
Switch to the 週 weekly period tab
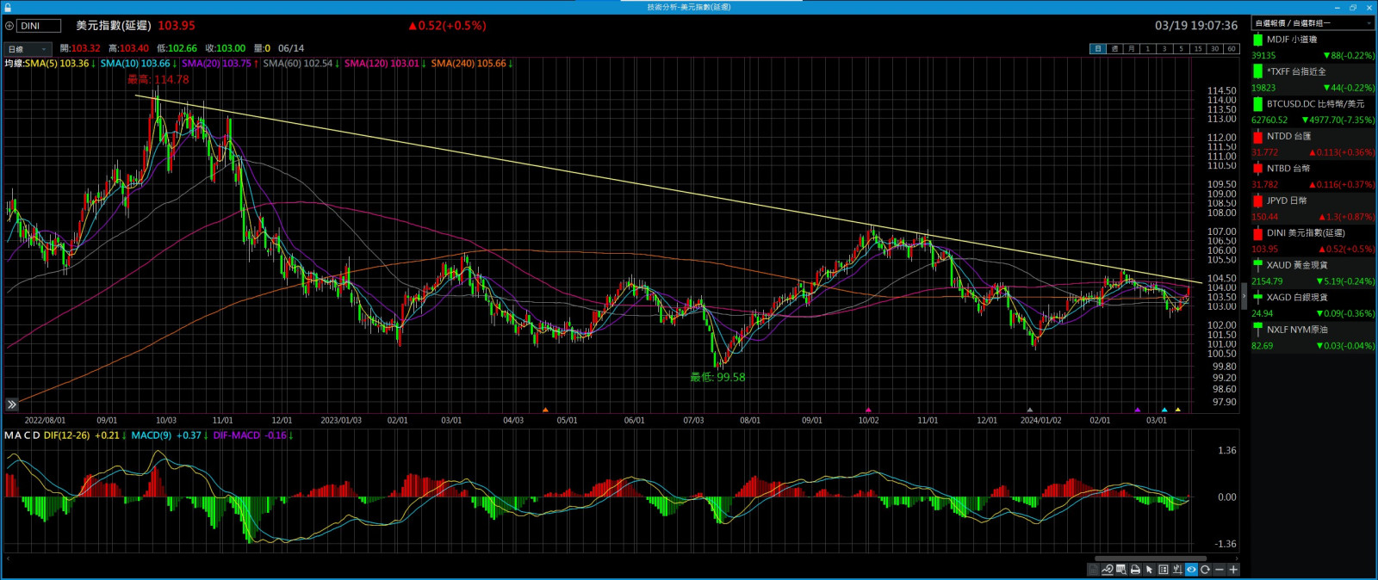[1114, 49]
